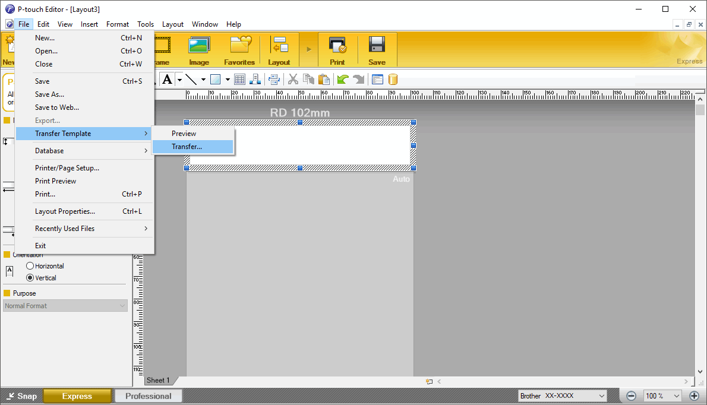Screen dimensions: 707x405
Task: Click the white label canvas area
Action: pos(300,145)
